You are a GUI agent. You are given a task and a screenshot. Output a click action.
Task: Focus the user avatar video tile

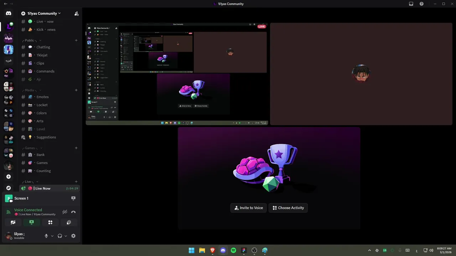tap(361, 74)
